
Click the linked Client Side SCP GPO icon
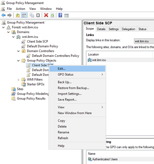pos(23,41)
